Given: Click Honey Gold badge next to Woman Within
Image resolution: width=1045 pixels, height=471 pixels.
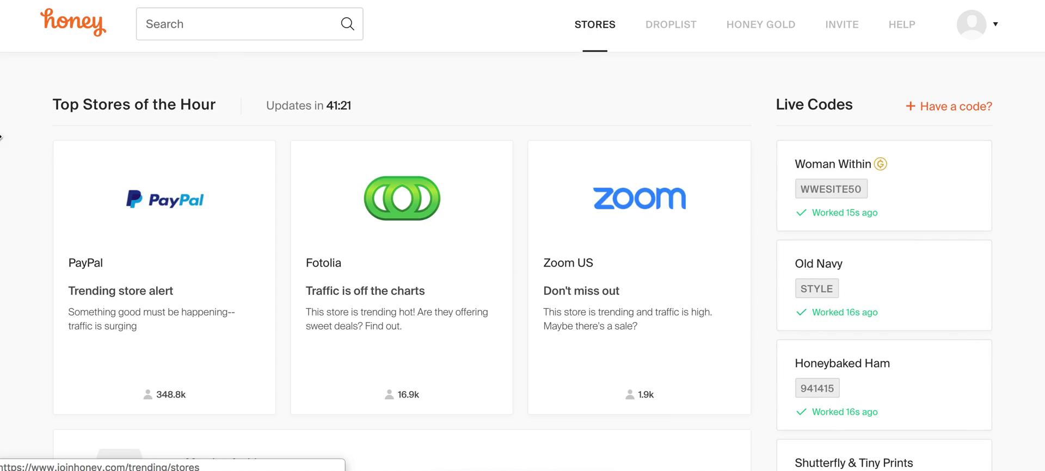Looking at the screenshot, I should 880,164.
